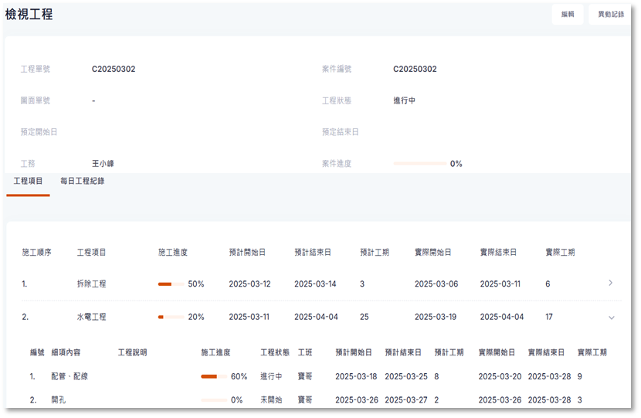This screenshot has height=418, width=641.
Task: Click the 施工順序 column header
Action: (x=36, y=253)
